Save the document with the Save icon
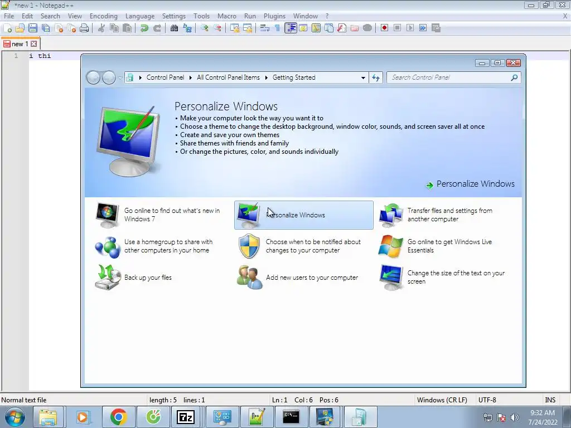Viewport: 571px width, 428px height. tap(33, 28)
